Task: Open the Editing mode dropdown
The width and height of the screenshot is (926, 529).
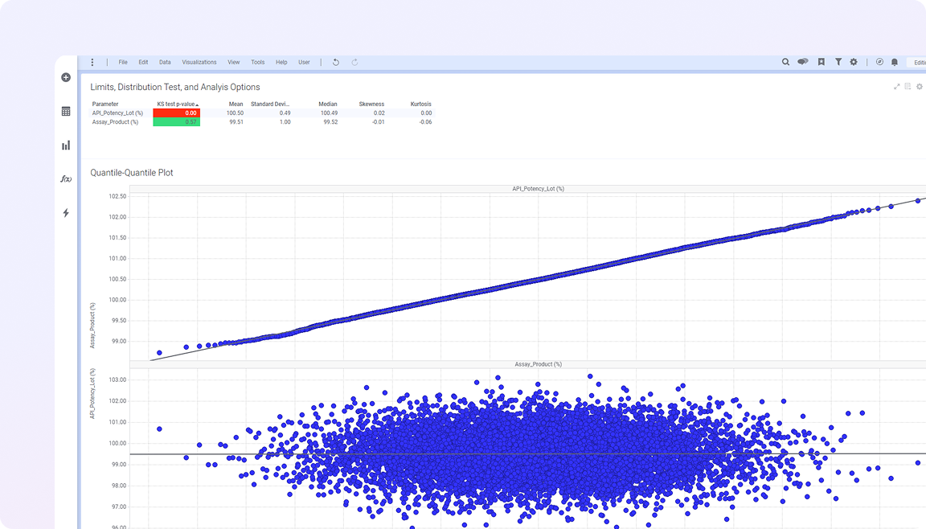Action: tap(917, 62)
